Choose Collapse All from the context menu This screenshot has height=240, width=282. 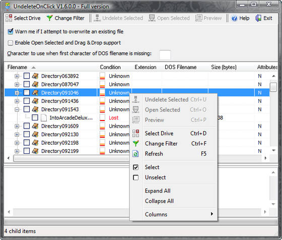pyautogui.click(x=159, y=201)
